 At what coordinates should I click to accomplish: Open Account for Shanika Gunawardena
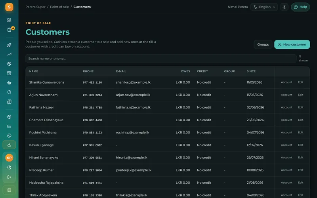coord(286,82)
